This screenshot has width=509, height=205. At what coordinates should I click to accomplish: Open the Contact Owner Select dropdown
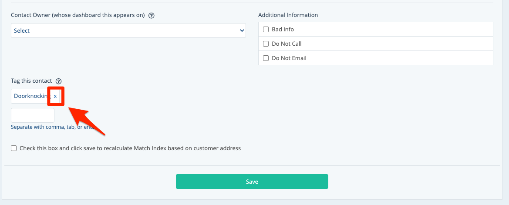(128, 31)
